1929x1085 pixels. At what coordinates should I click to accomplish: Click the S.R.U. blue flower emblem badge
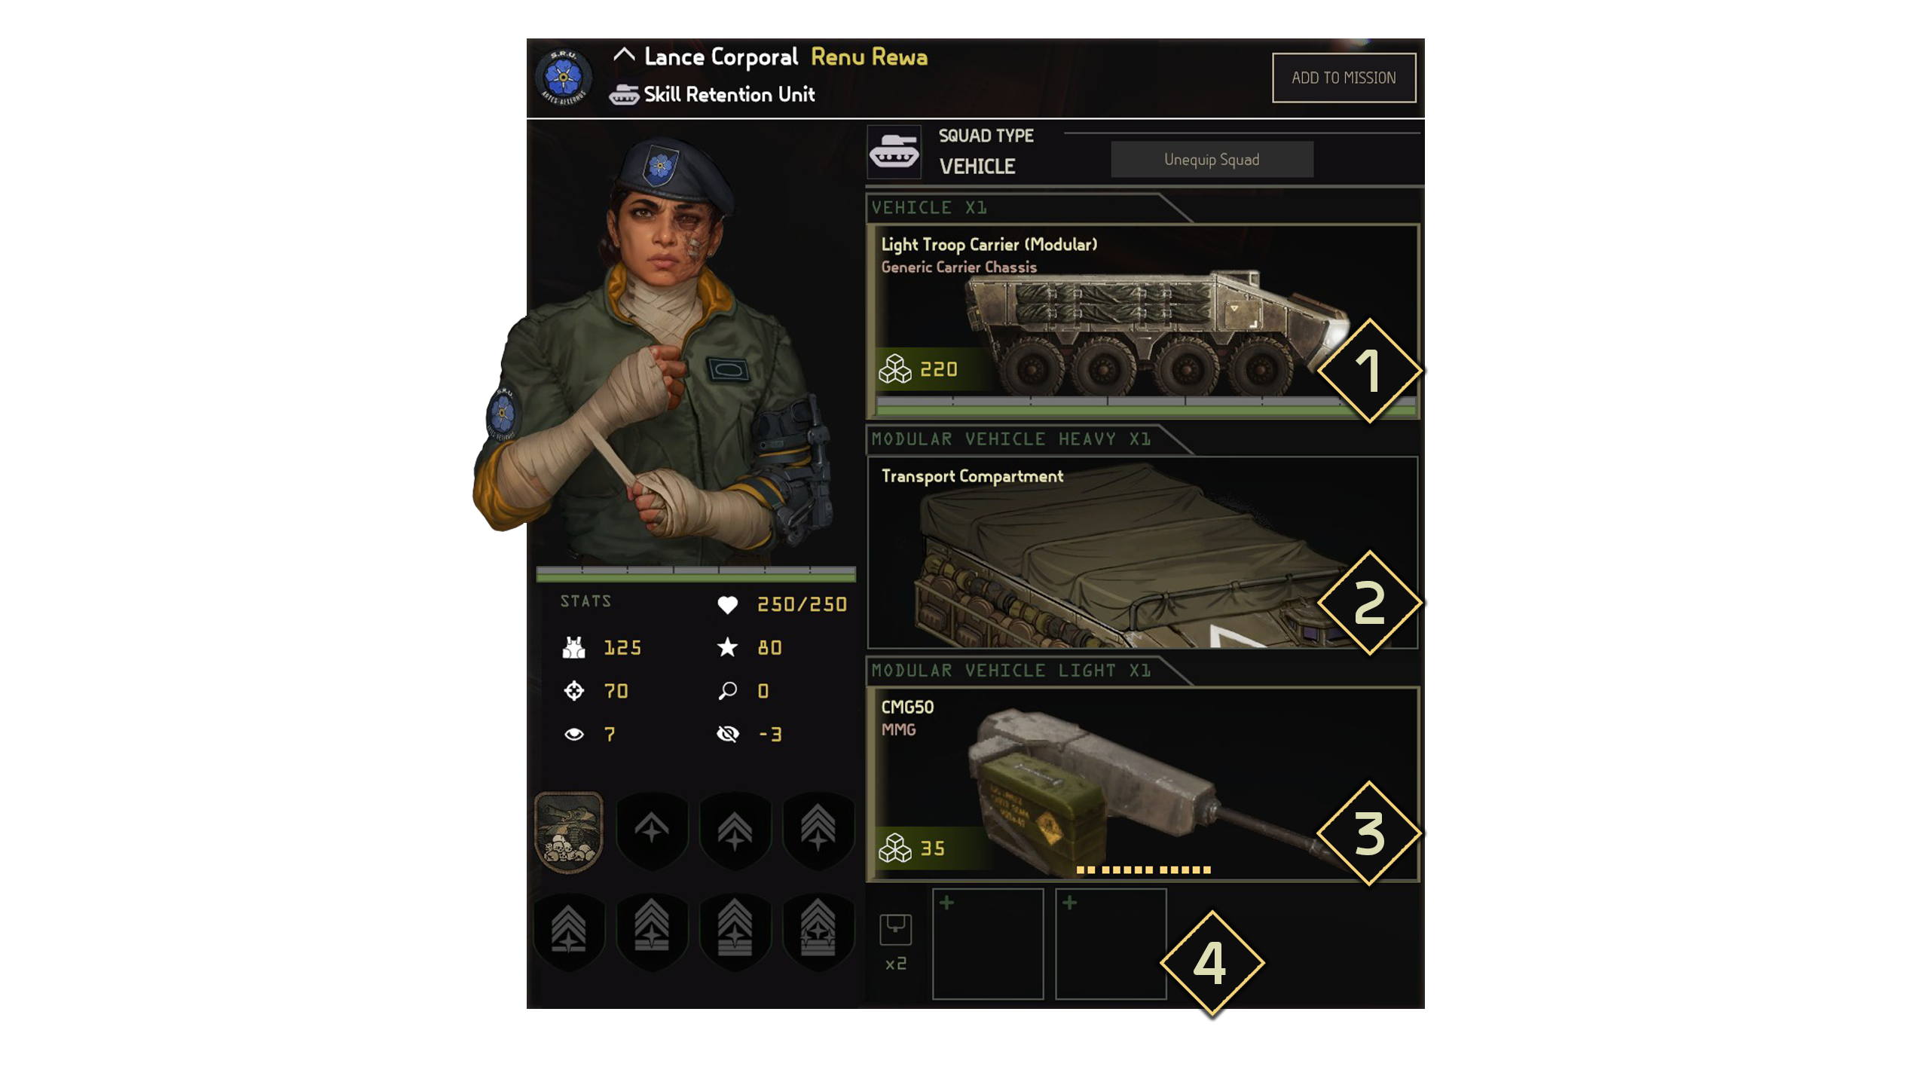(x=563, y=77)
